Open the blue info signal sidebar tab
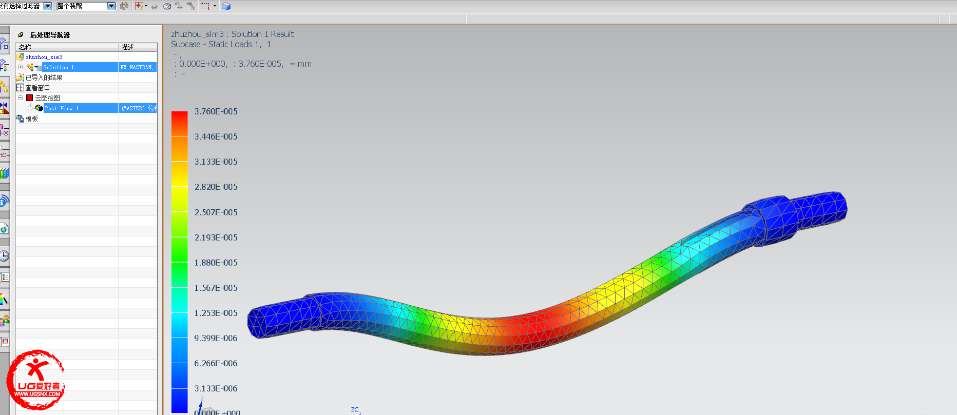This screenshot has width=957, height=415. 4,201
